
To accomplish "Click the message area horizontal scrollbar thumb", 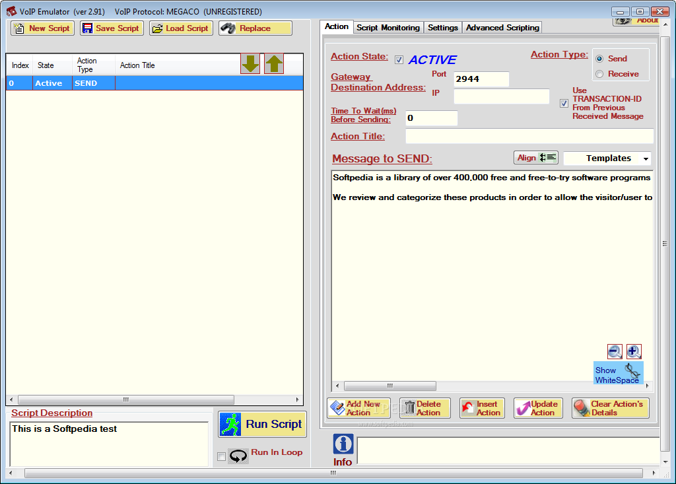I will coord(389,386).
